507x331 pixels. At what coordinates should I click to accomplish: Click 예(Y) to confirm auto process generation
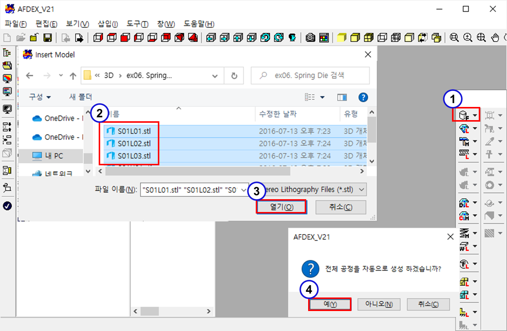point(330,304)
